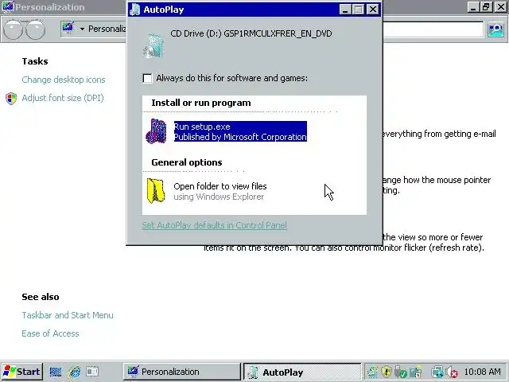The height and width of the screenshot is (382, 509).
Task: Click the Personalization address bar icon
Action: 68,29
